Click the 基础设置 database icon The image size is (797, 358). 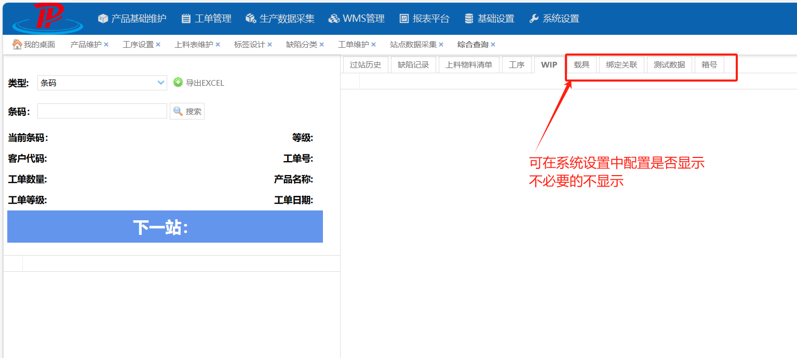[469, 19]
